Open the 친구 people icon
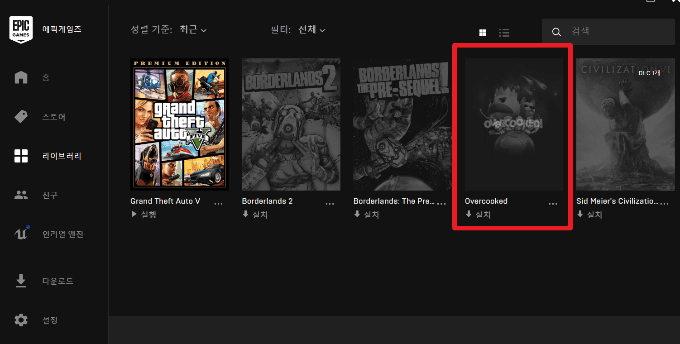The image size is (680, 344). pyautogui.click(x=21, y=195)
